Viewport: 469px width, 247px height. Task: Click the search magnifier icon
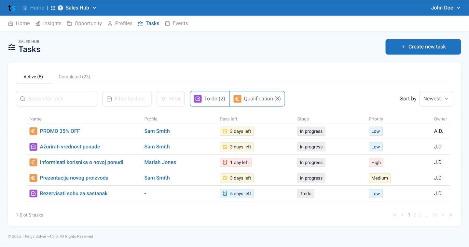click(x=22, y=99)
